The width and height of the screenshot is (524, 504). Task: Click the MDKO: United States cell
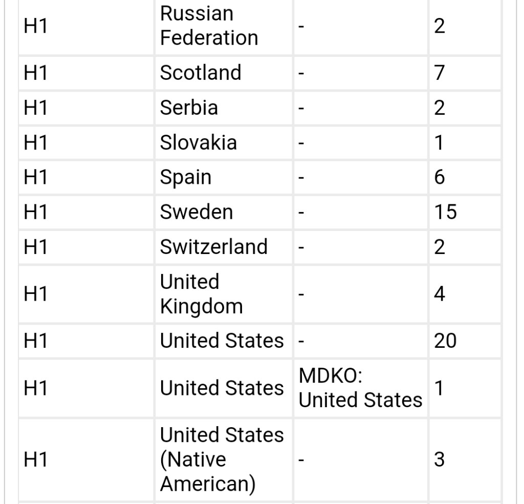pos(360,388)
